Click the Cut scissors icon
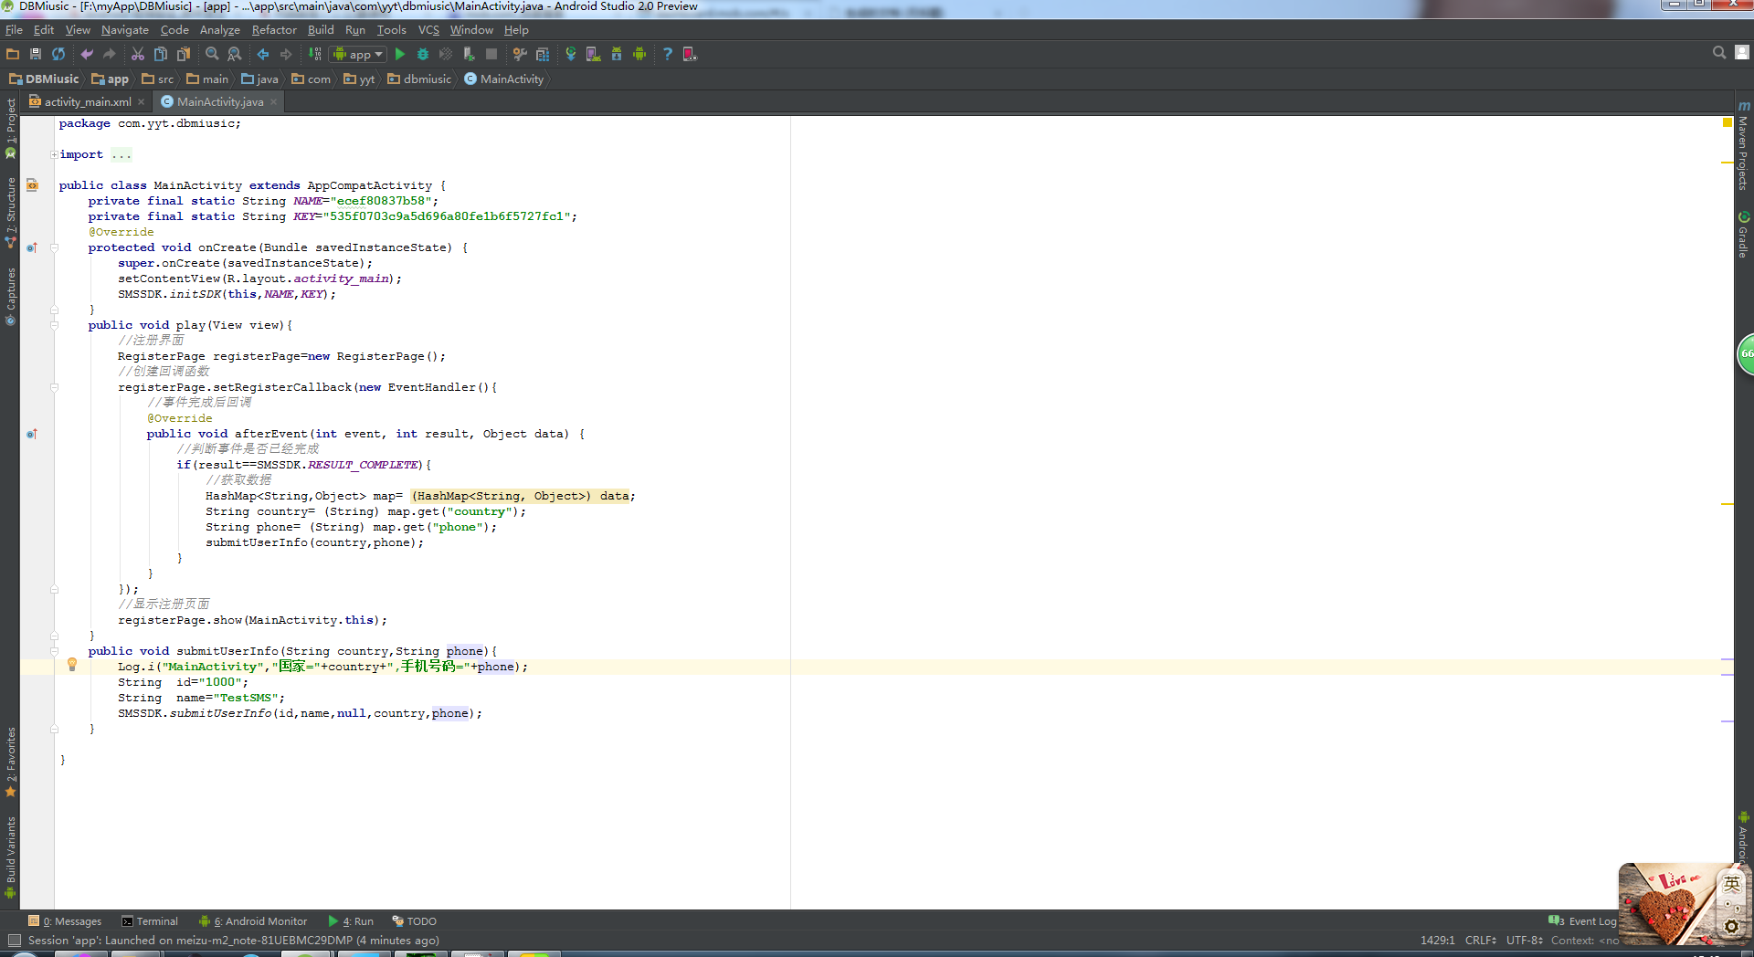1754x957 pixels. click(x=138, y=54)
